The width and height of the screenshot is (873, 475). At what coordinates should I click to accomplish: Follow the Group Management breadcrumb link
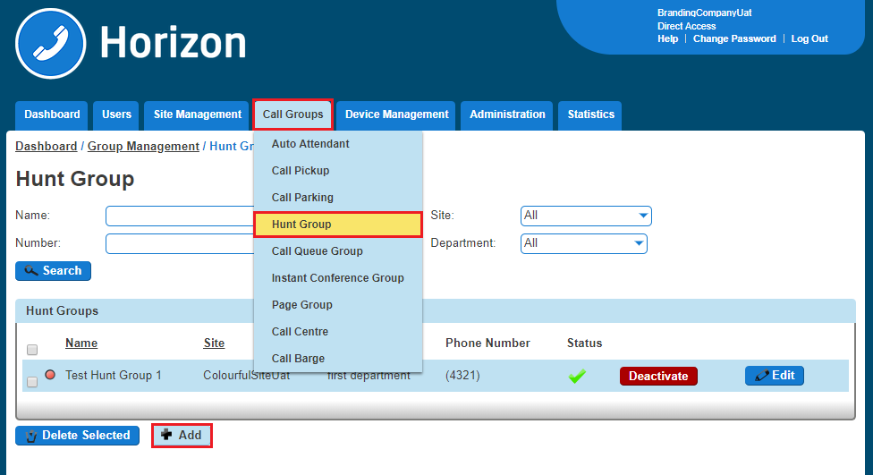[143, 146]
